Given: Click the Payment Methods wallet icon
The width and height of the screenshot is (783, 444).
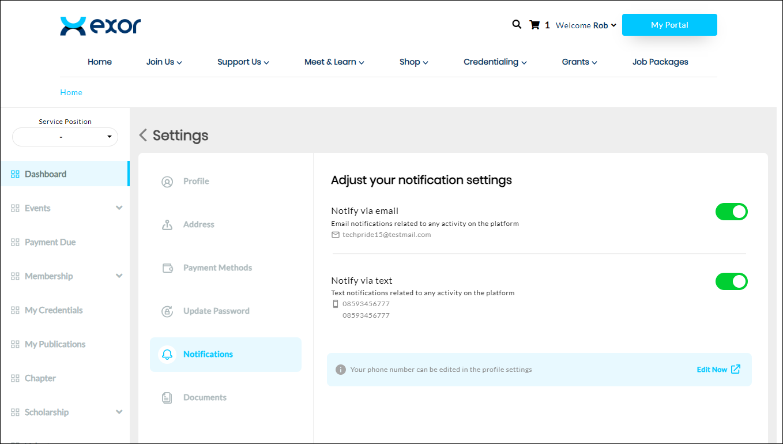Looking at the screenshot, I should click(x=167, y=268).
